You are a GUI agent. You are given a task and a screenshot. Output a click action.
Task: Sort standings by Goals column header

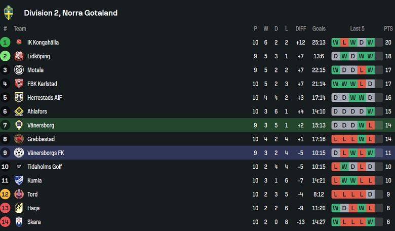coord(319,29)
